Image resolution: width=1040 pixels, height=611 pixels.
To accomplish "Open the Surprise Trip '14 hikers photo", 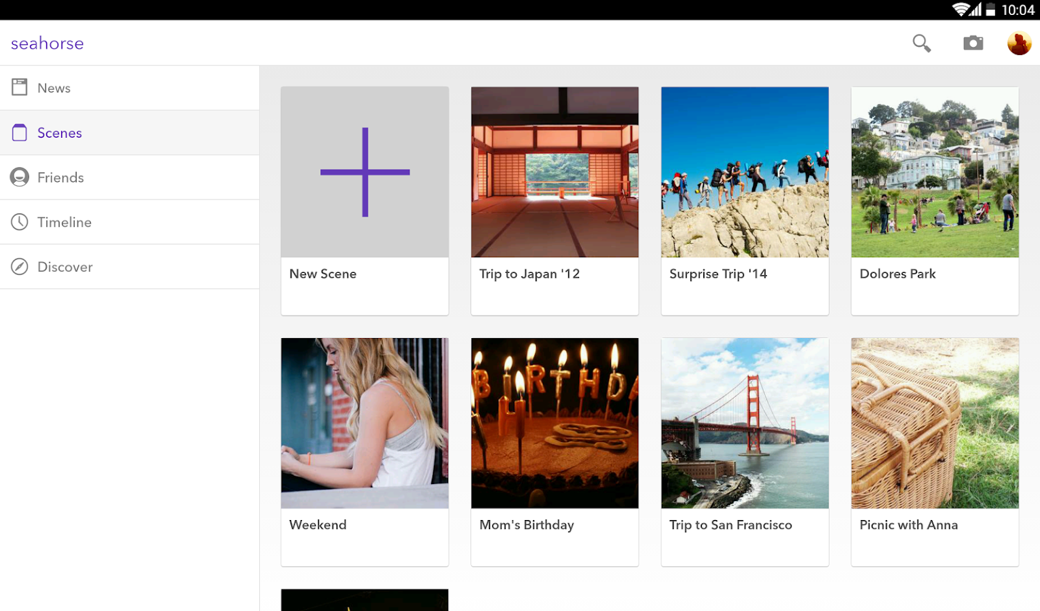I will coord(745,172).
